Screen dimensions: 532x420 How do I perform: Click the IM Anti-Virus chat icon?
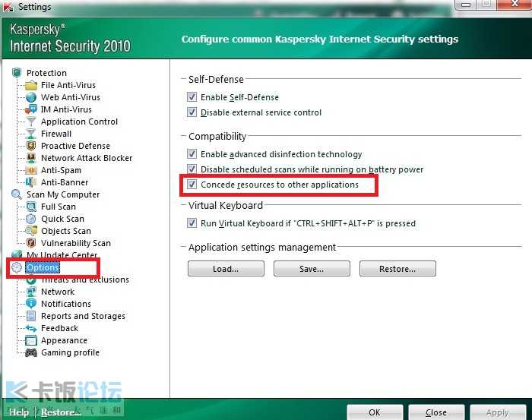point(31,109)
